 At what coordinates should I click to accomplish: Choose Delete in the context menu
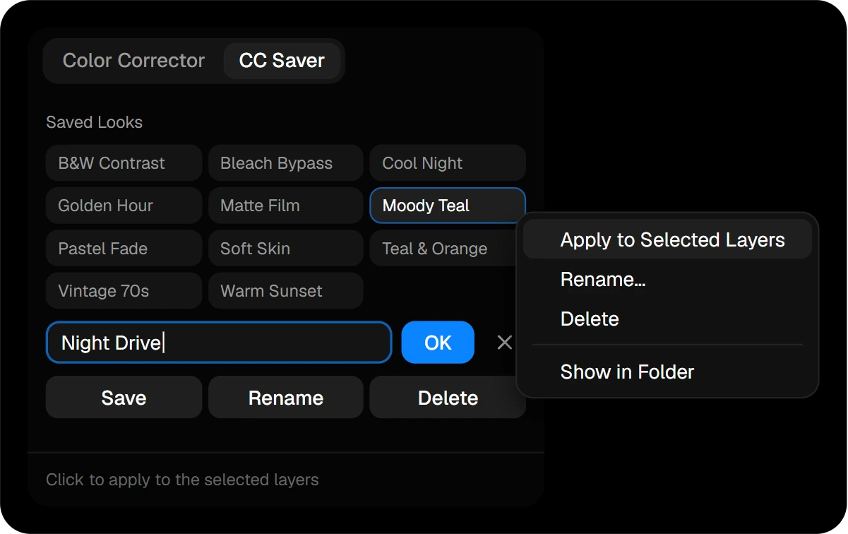click(668, 319)
